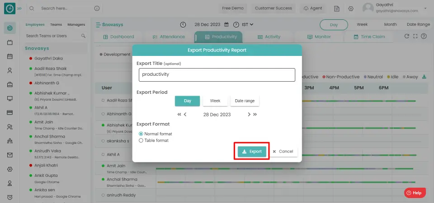Expand sidebar with the triple-chevron icon

point(19,8)
